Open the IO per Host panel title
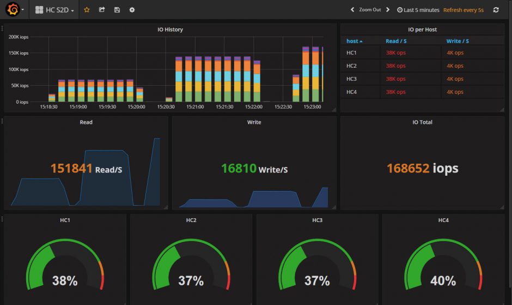 click(x=422, y=29)
